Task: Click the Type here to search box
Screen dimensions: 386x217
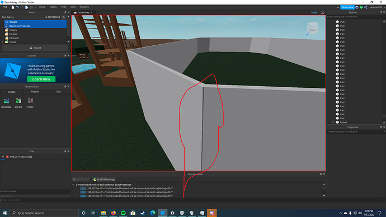Action: click(44, 213)
